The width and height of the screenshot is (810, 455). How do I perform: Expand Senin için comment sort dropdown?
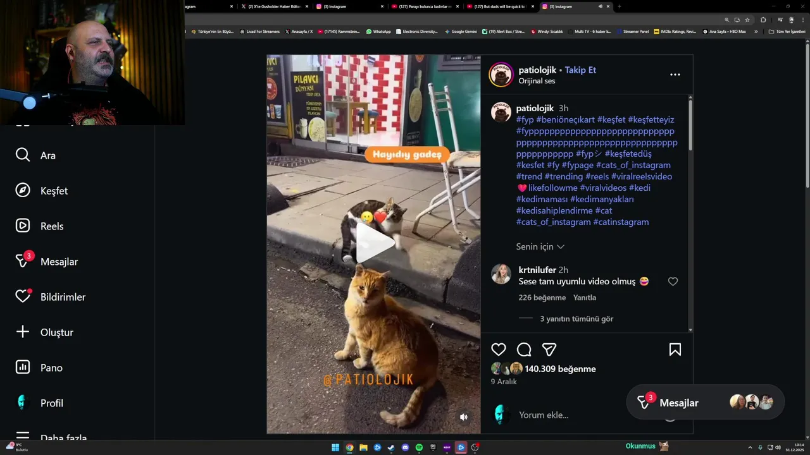click(540, 246)
